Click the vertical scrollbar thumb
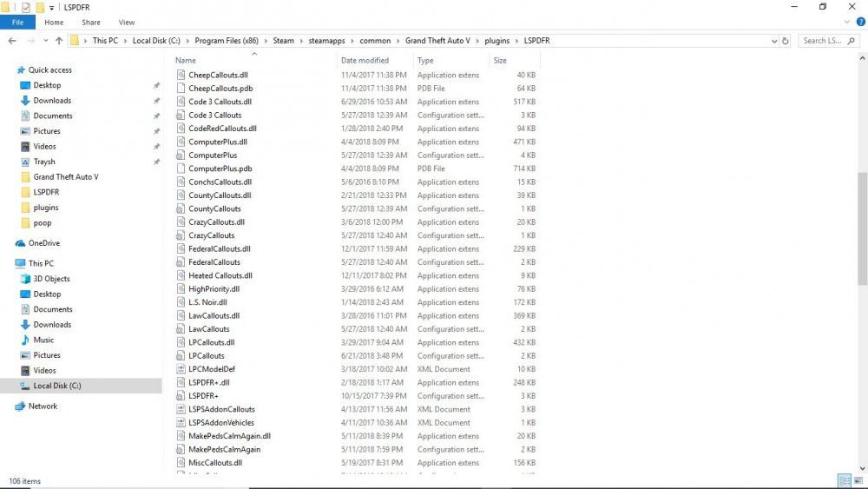The width and height of the screenshot is (868, 489). pyautogui.click(x=862, y=228)
